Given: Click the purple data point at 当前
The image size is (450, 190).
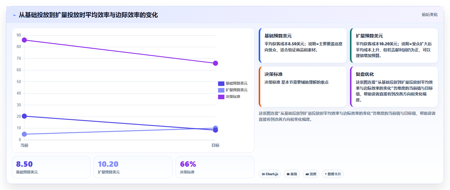Looking at the screenshot, I should coord(24,40).
